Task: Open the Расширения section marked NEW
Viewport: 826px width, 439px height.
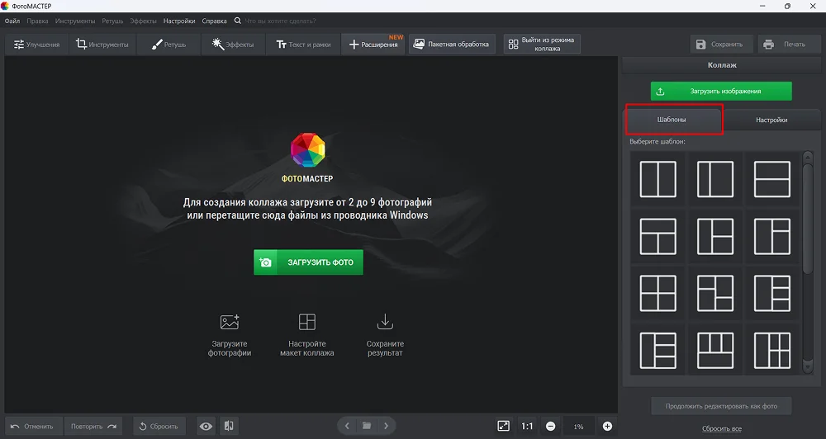Action: click(x=373, y=45)
